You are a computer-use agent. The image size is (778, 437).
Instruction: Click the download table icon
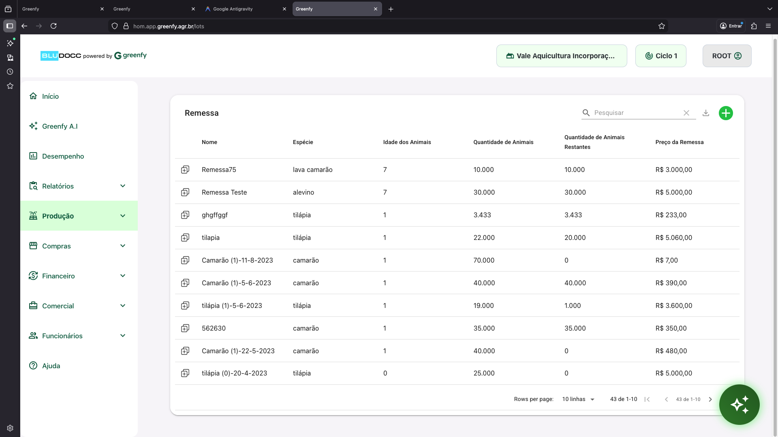point(706,113)
